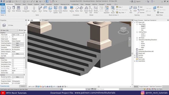Click Edit for Rendering Settings
This screenshot has width=169, height=95.
(18, 77)
